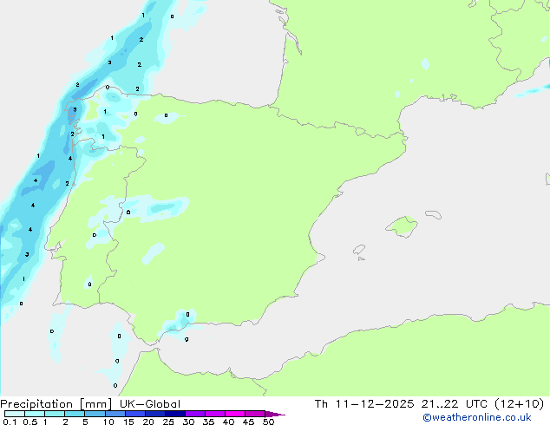Viewport: 550px width, 425px height.
Task: Click the '0.1' legend scale value
Action: (10, 422)
